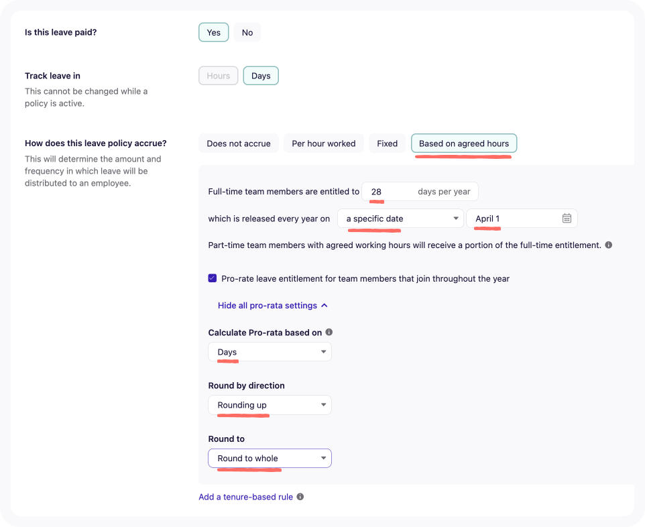Select the Does not accrue option

click(x=238, y=143)
